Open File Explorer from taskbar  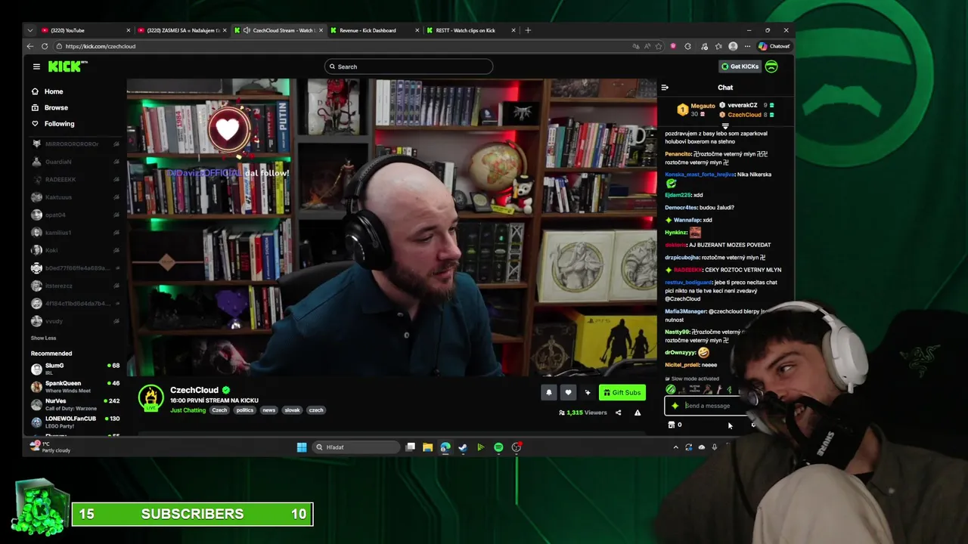point(427,447)
